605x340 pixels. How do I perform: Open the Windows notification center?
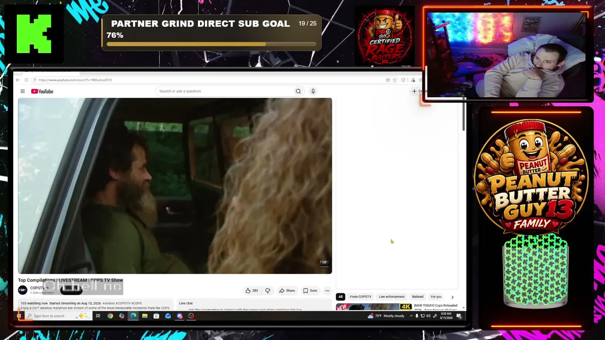459,316
